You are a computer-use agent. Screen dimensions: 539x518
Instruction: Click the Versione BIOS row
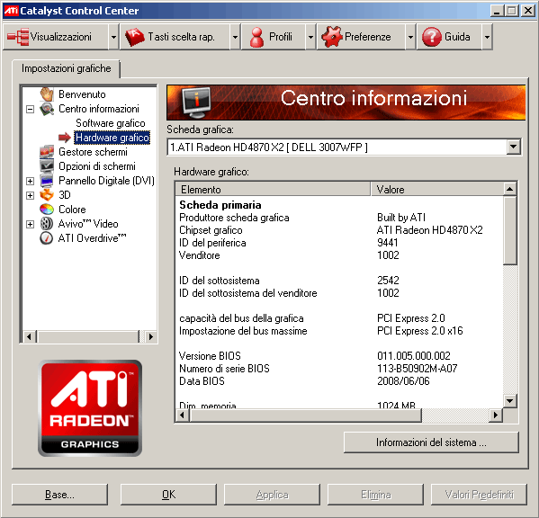[339, 356]
